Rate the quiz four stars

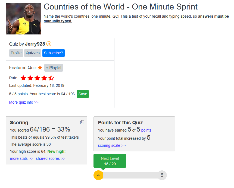click(44, 78)
